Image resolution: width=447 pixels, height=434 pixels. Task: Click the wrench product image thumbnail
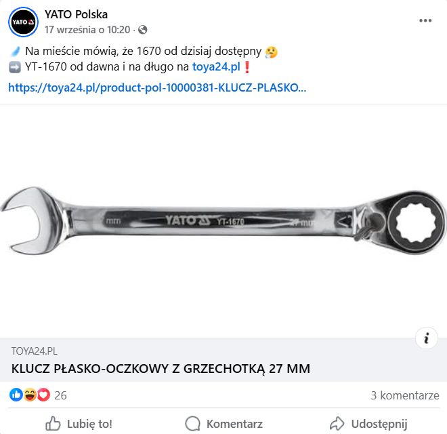tap(223, 221)
